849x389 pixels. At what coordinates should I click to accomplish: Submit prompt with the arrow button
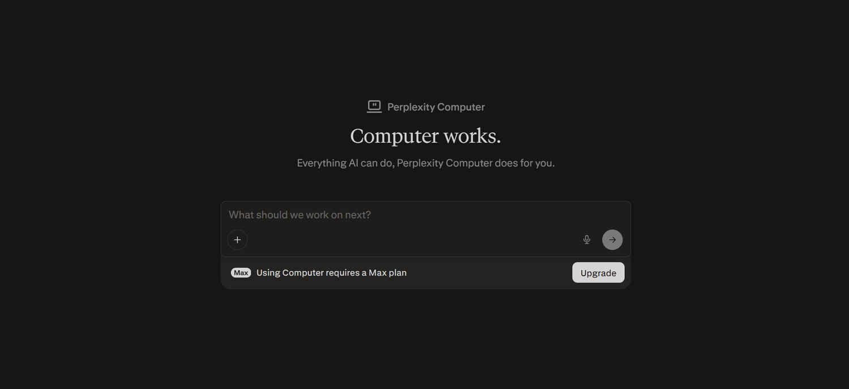612,240
